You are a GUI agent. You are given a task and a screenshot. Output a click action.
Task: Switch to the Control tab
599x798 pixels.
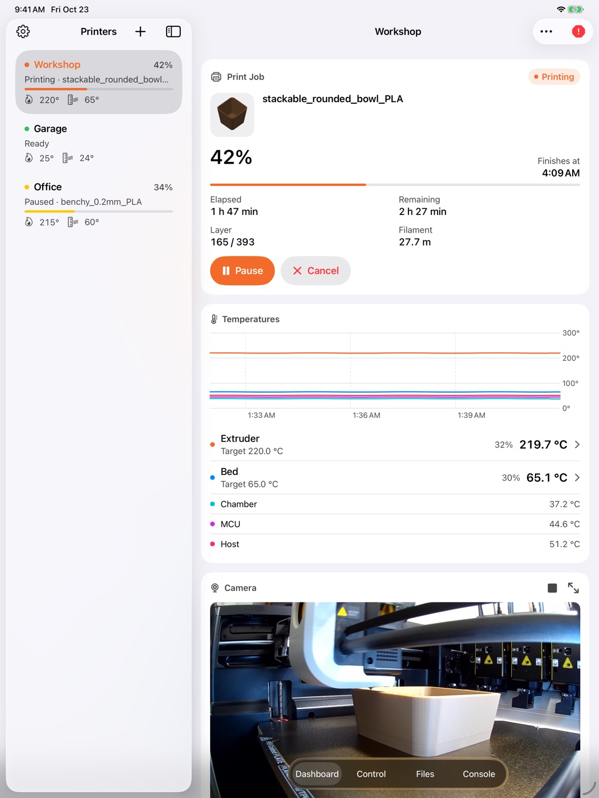[x=371, y=774]
